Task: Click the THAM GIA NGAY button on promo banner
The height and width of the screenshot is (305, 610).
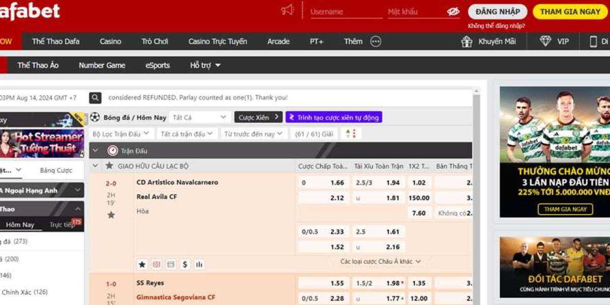Action: [565, 209]
